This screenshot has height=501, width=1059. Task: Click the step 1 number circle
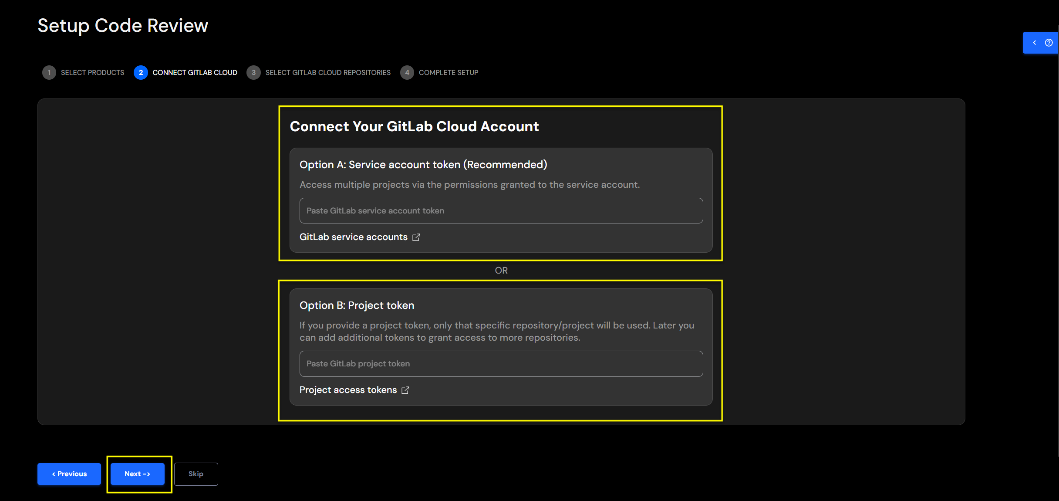[49, 72]
